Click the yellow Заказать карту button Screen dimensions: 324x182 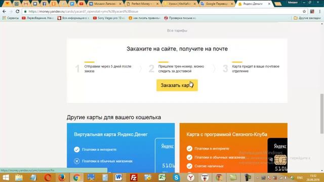(x=177, y=85)
